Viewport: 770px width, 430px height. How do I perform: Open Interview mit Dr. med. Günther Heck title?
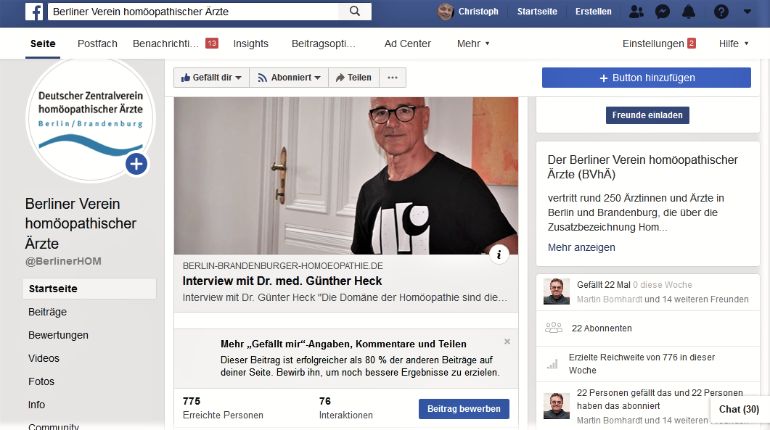(x=282, y=281)
